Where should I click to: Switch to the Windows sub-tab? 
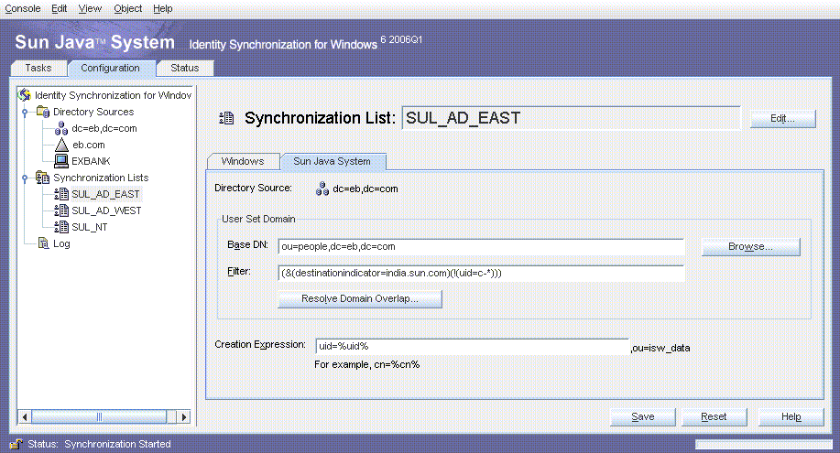[243, 161]
